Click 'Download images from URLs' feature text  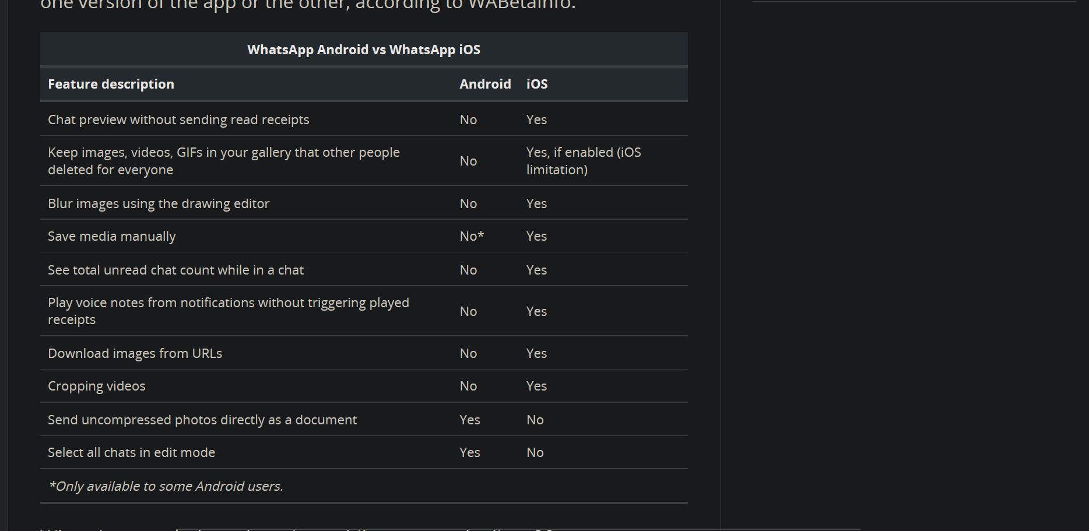click(x=135, y=353)
